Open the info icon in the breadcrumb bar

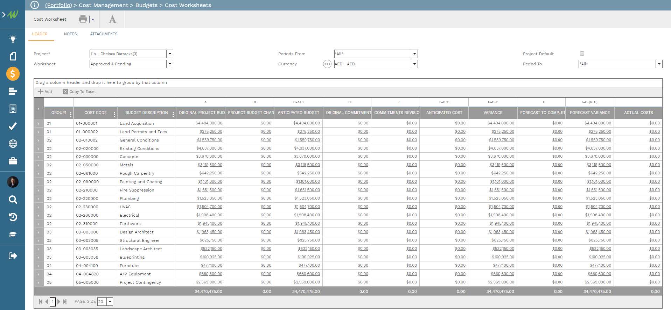[x=35, y=5]
